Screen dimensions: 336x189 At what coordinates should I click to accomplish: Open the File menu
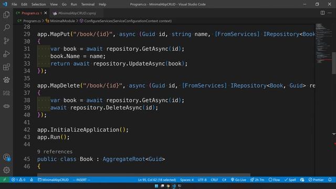click(x=14, y=4)
